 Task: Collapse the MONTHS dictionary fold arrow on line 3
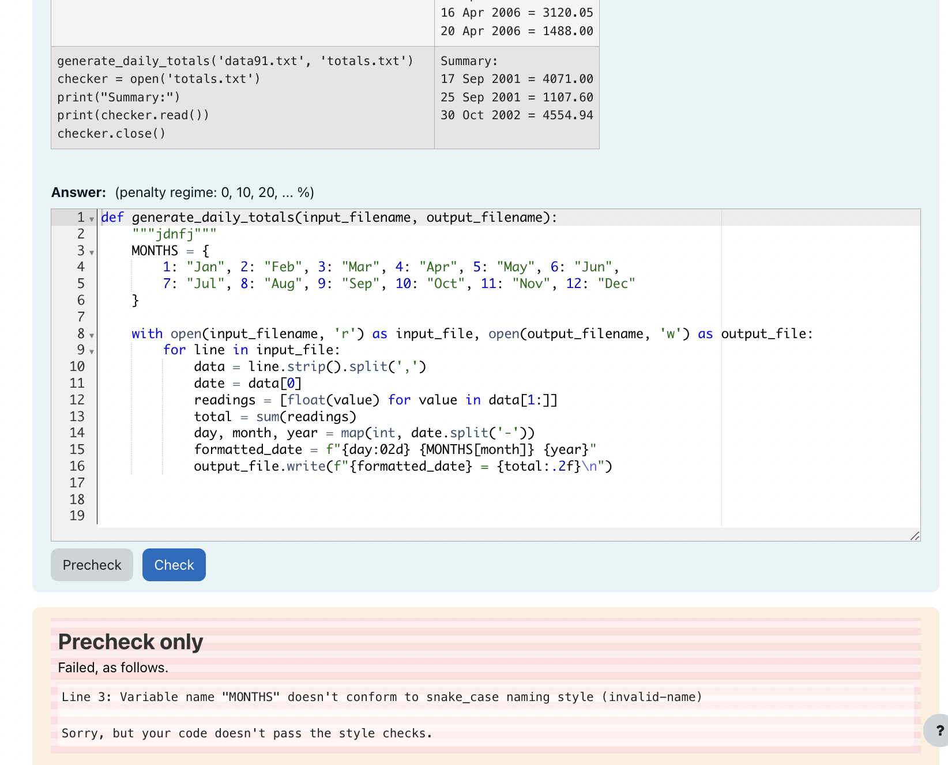[92, 253]
